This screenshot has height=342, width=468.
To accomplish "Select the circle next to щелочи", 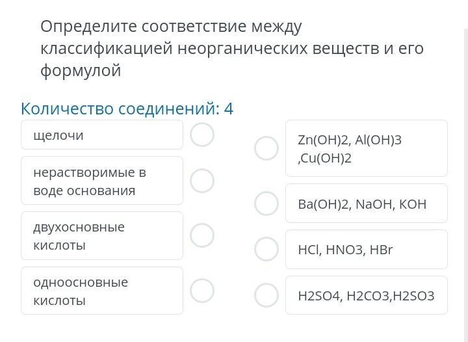I will 202,135.
